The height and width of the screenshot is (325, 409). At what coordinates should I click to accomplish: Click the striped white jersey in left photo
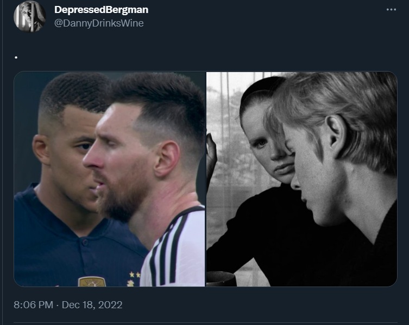click(175, 250)
